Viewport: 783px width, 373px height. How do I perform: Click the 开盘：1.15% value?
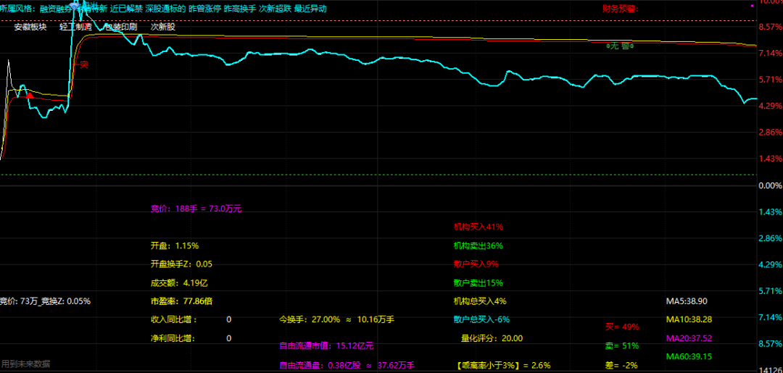click(x=175, y=246)
